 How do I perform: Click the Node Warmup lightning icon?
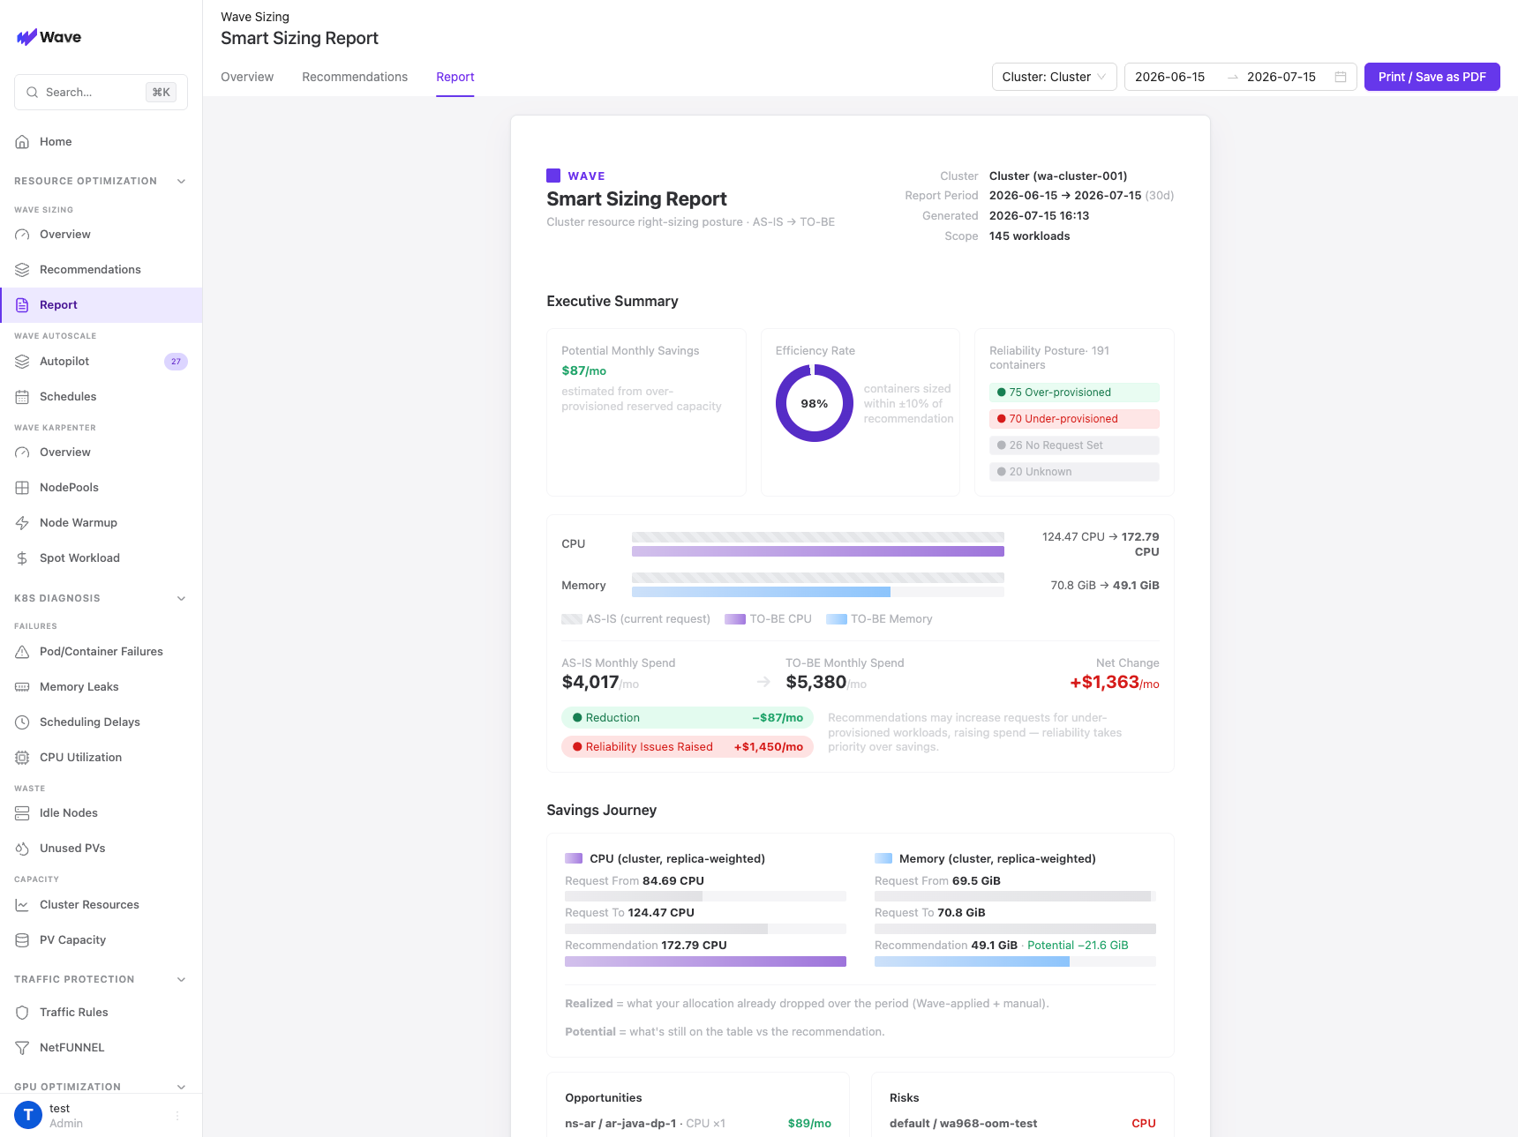[22, 523]
